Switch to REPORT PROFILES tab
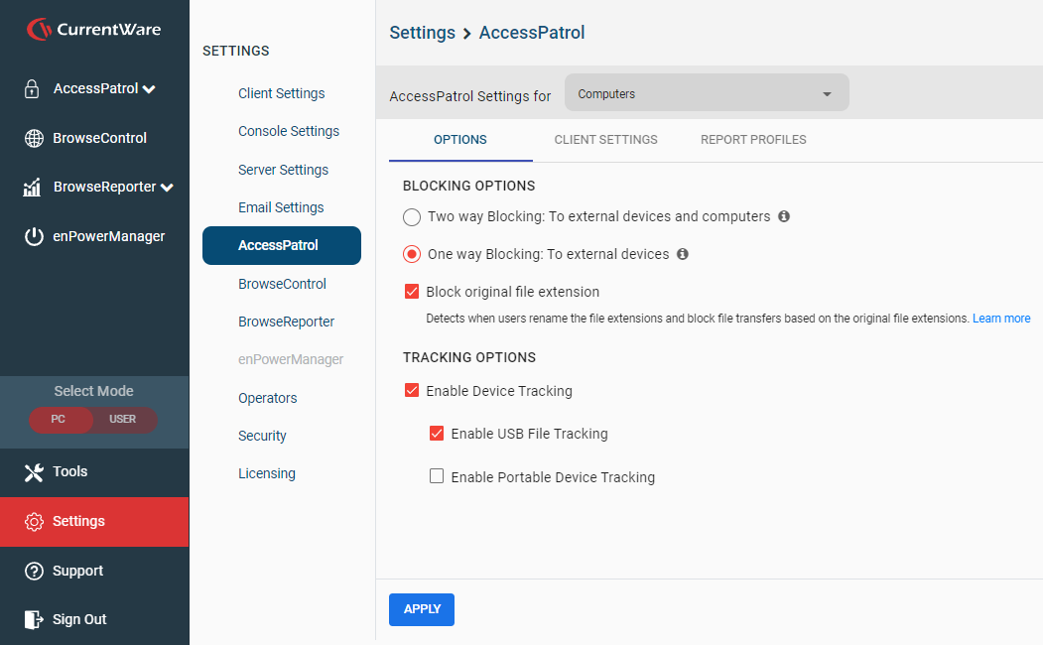This screenshot has height=645, width=1043. point(753,140)
